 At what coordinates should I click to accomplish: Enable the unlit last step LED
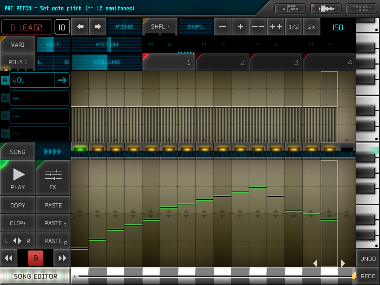coord(347,149)
